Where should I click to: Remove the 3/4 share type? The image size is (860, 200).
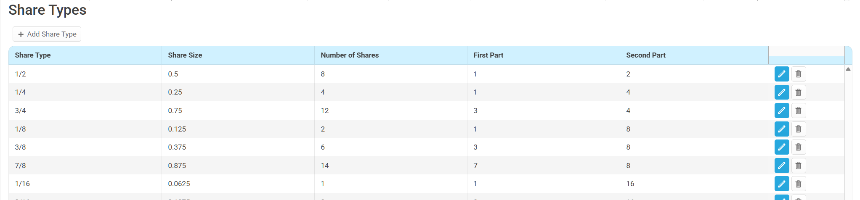coord(798,111)
